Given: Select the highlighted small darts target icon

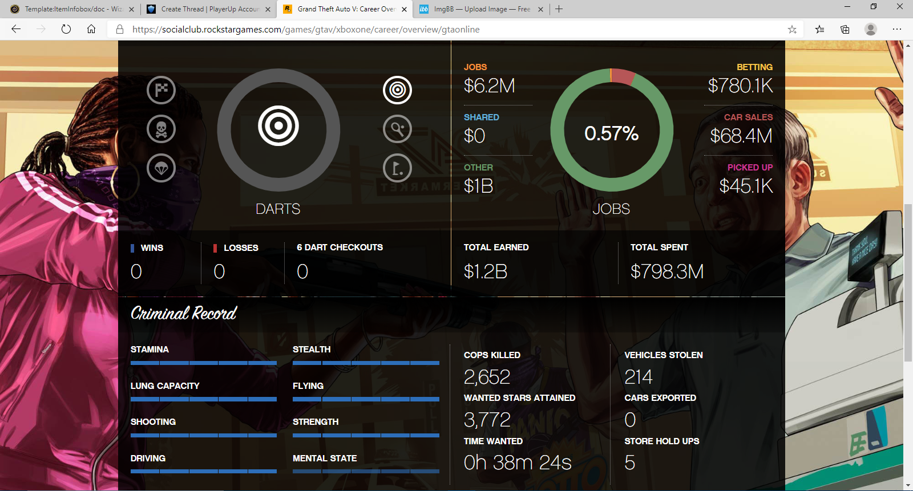Looking at the screenshot, I should pos(397,90).
